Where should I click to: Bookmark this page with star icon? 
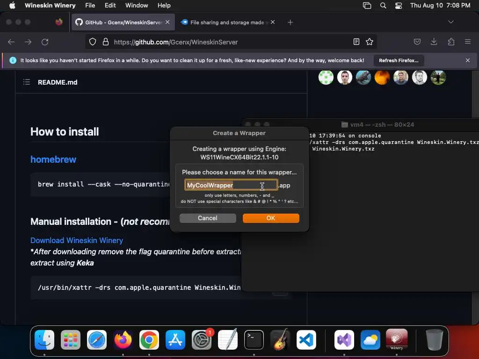[370, 42]
